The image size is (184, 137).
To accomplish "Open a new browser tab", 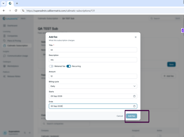I will point(17,3).
